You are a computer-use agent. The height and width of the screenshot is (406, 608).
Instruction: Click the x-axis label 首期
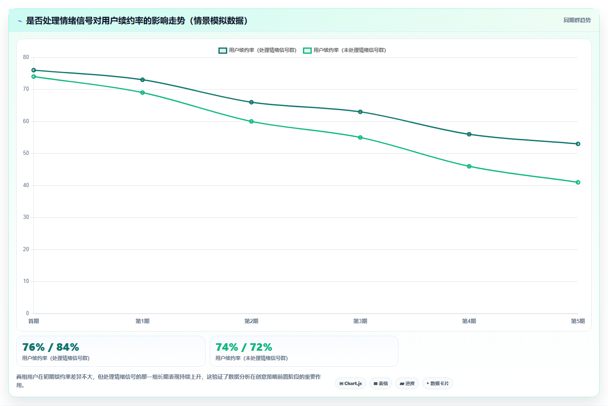34,321
